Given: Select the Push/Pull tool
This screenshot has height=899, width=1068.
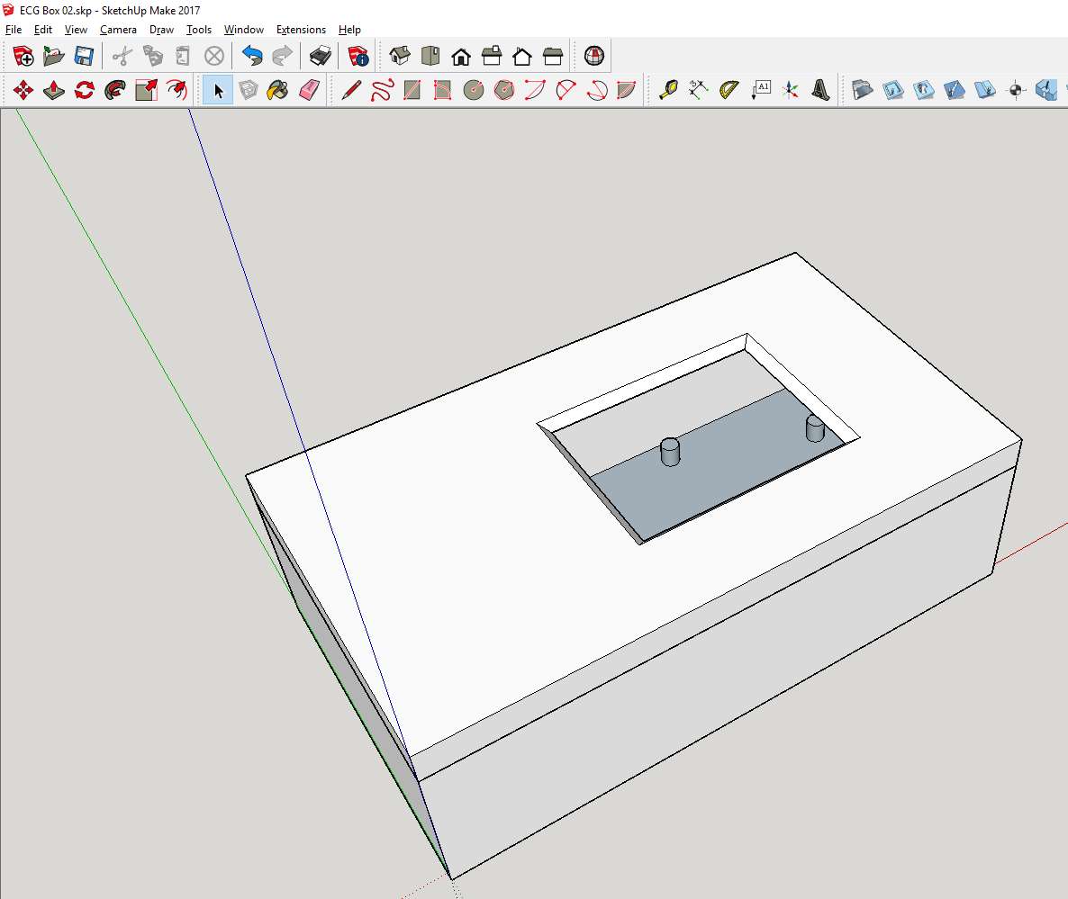Looking at the screenshot, I should click(53, 89).
